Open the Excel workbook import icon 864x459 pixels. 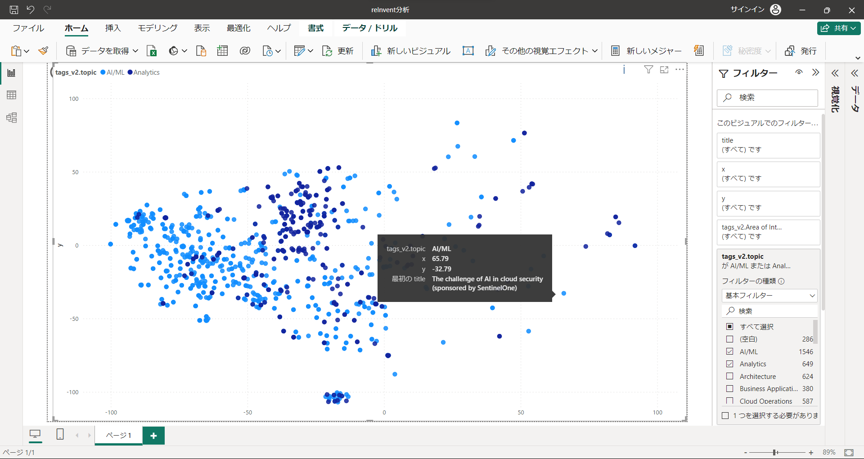[152, 51]
